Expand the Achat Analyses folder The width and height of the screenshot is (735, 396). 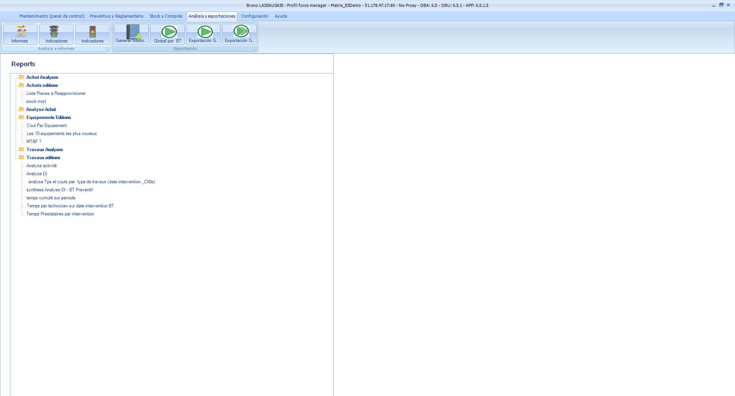(42, 77)
